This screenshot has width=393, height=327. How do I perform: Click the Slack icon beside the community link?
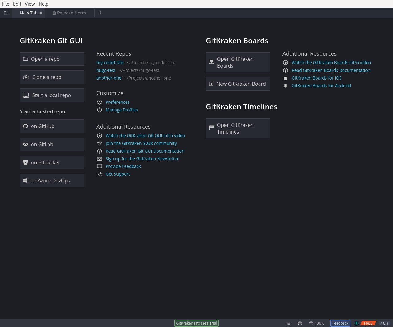click(99, 143)
